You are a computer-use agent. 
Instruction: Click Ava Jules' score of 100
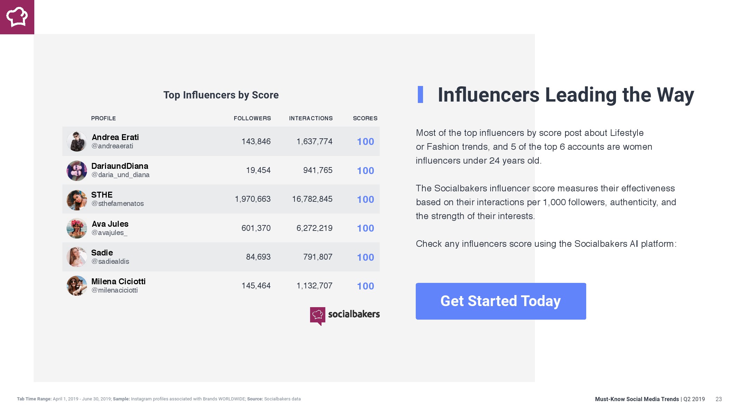click(x=366, y=228)
